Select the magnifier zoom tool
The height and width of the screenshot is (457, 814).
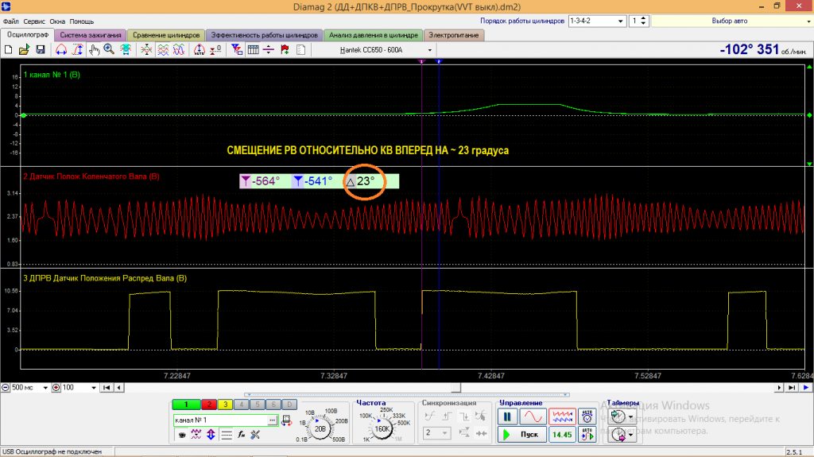tap(109, 50)
